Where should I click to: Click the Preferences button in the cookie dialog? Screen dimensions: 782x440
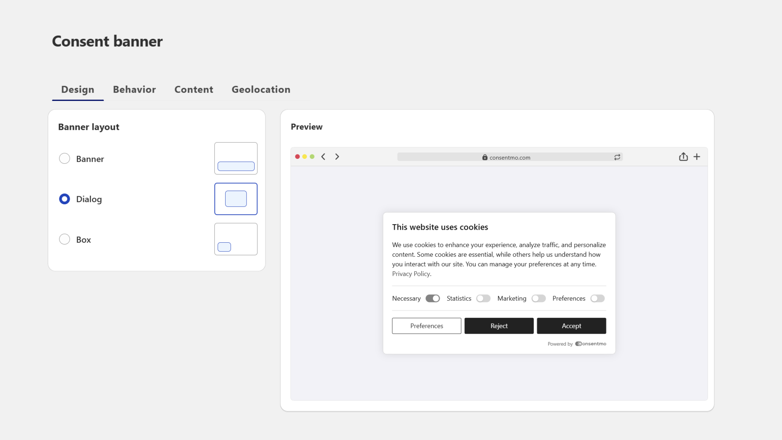pos(427,326)
